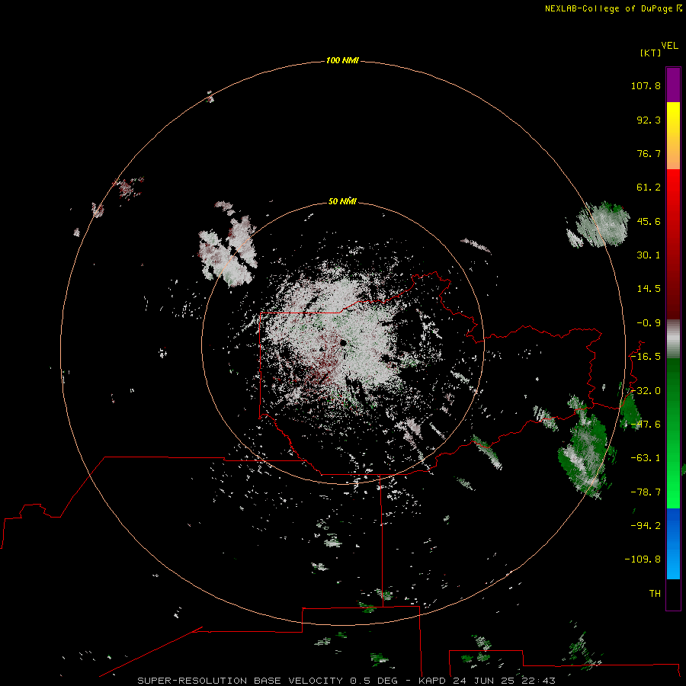Click the 92.3 legend value
The image size is (686, 686).
coord(649,120)
